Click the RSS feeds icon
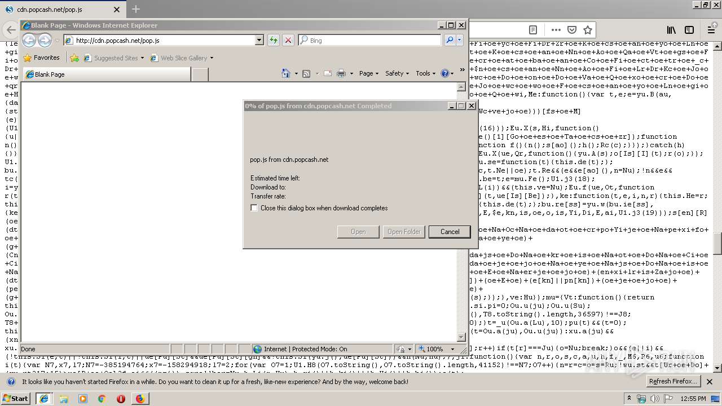 tap(306, 73)
